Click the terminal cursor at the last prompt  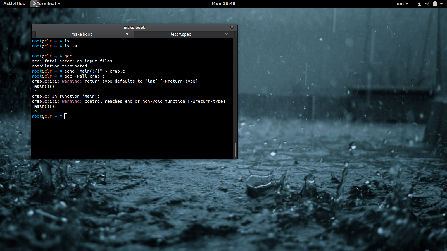(66, 116)
